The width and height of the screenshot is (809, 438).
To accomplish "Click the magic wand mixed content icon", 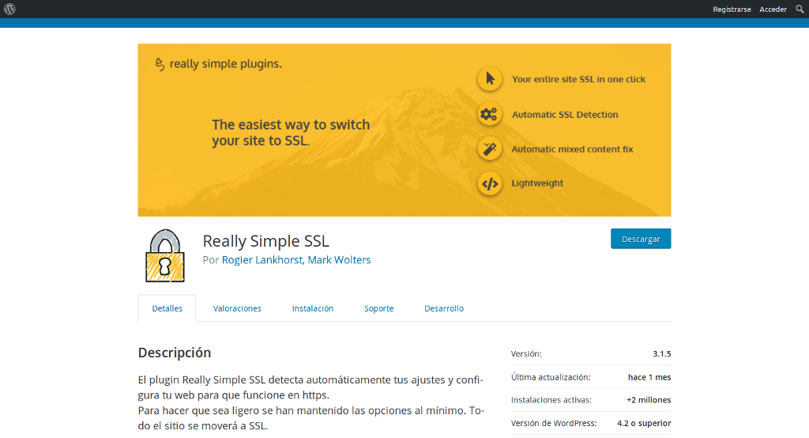I will [x=490, y=149].
